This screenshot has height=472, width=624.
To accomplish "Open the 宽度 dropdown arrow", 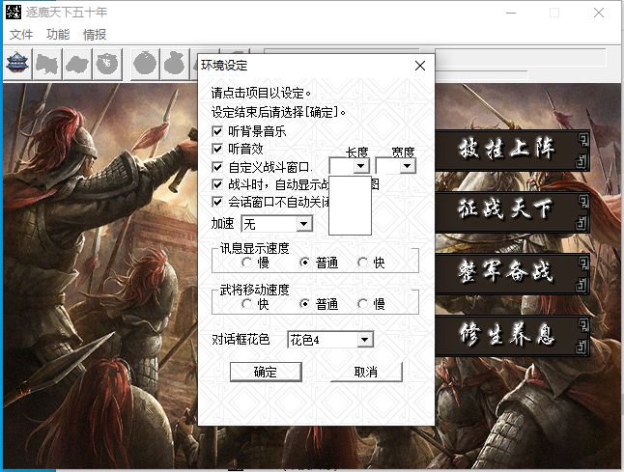I will (407, 166).
